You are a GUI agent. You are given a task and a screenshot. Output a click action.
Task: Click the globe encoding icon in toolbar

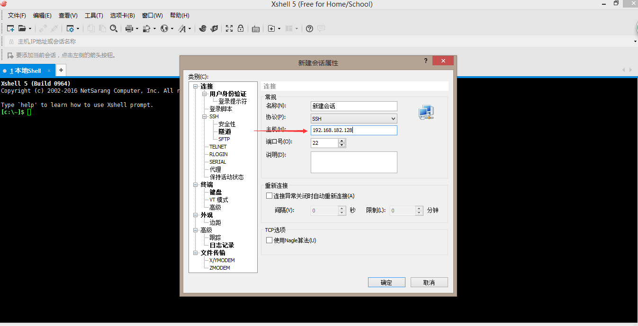[164, 28]
